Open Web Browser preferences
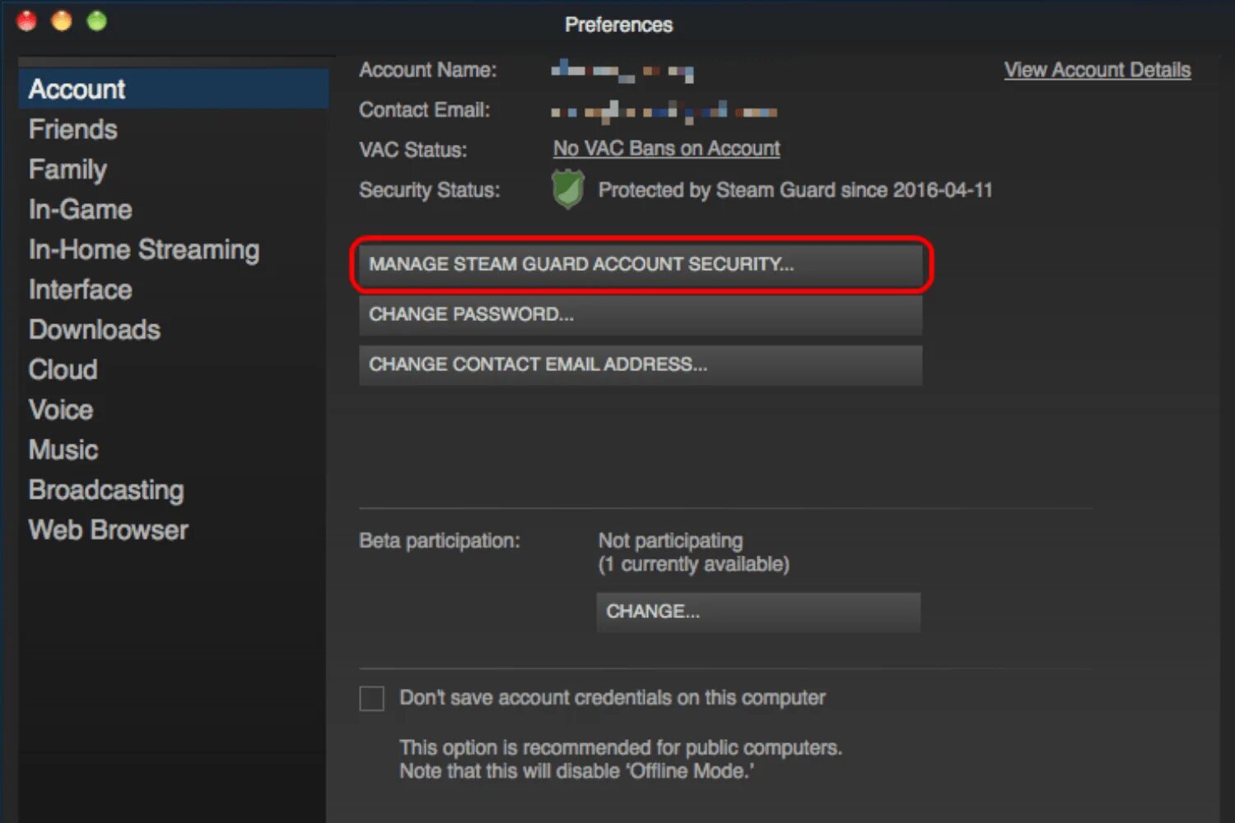 point(109,530)
